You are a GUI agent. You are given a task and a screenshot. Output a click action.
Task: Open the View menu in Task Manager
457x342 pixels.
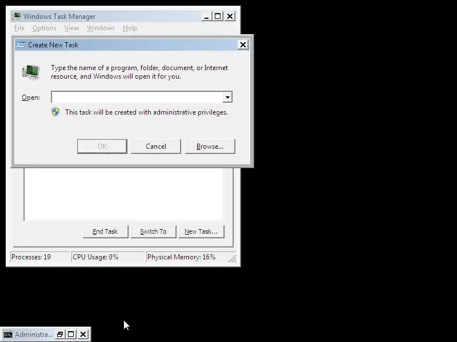(71, 28)
